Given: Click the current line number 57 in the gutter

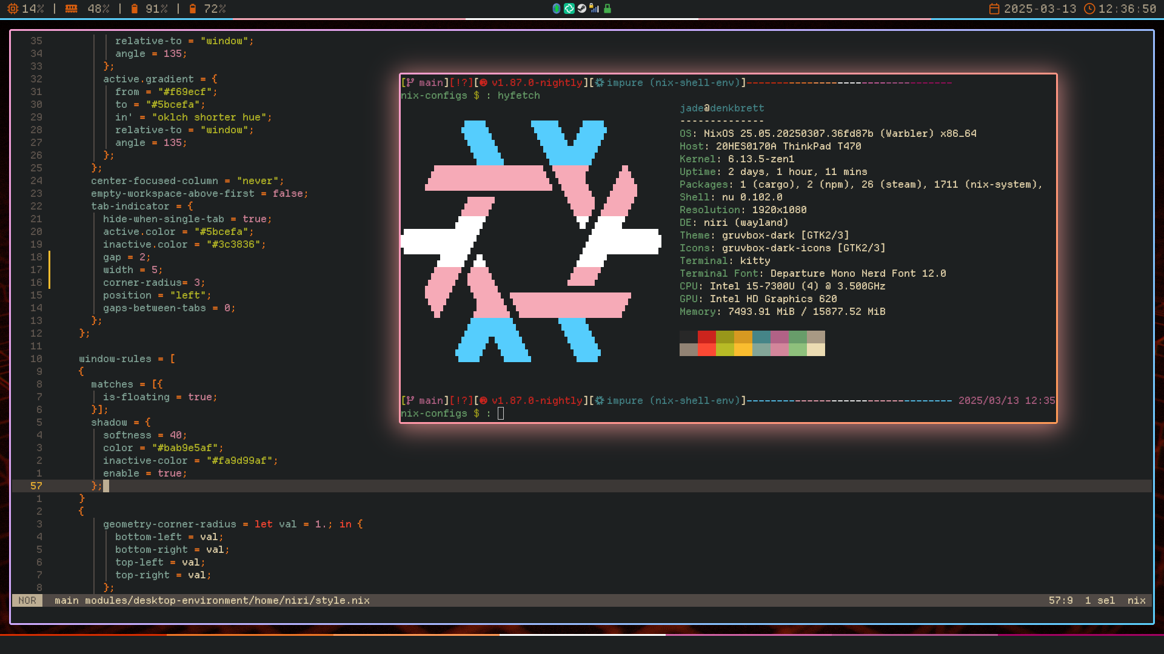Looking at the screenshot, I should (x=36, y=486).
